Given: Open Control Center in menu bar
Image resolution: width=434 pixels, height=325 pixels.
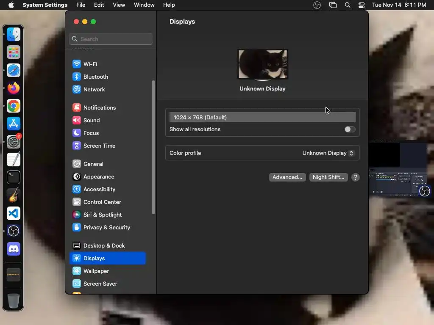Looking at the screenshot, I should point(361,5).
